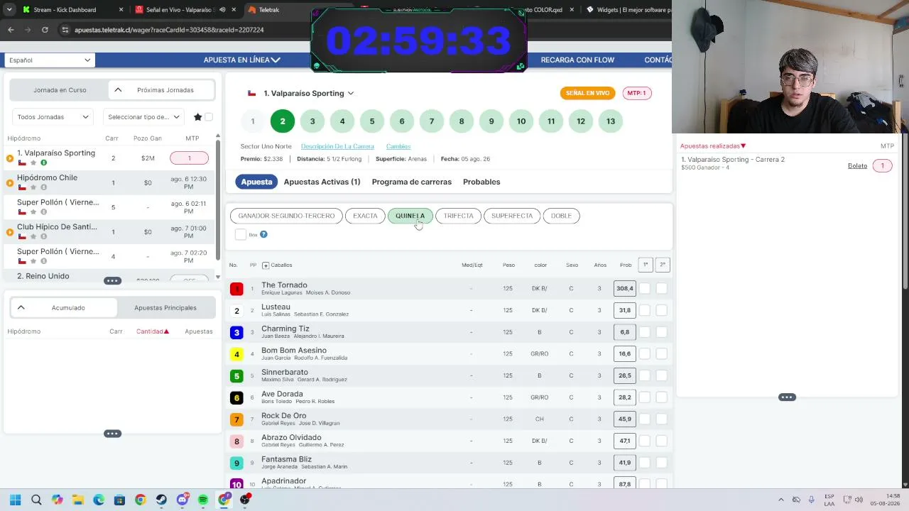
Task: Expand the Apuesta en Línea menu
Action: pos(241,60)
